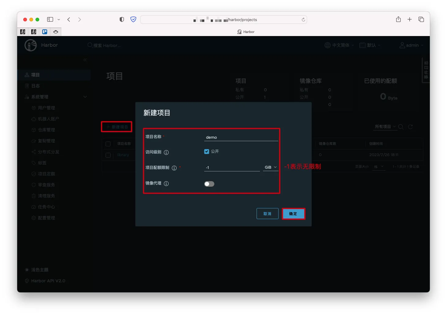Tick the checkbox for the library row
The height and width of the screenshot is (315, 447).
click(108, 155)
